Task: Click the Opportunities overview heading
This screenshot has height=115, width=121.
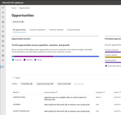Action: pos(21,39)
